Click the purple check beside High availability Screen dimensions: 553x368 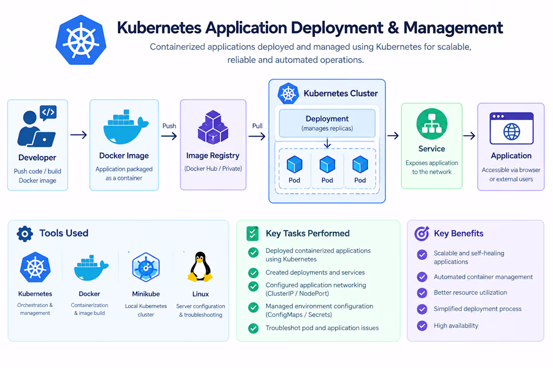coord(422,326)
